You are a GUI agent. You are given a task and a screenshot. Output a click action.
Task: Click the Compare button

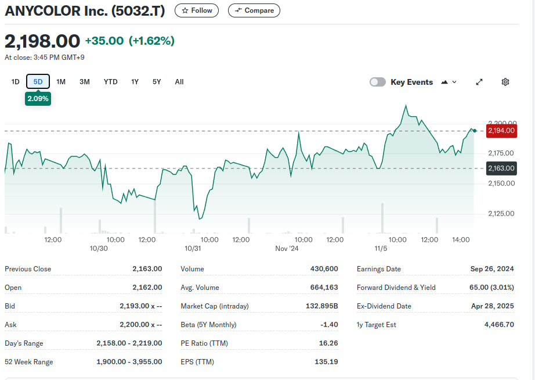(254, 10)
